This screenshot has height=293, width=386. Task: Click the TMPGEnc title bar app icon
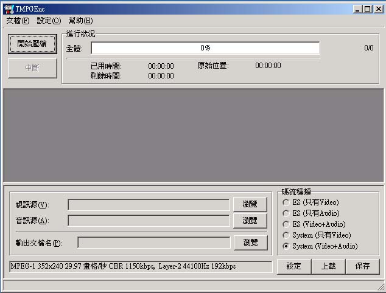pyautogui.click(x=9, y=9)
